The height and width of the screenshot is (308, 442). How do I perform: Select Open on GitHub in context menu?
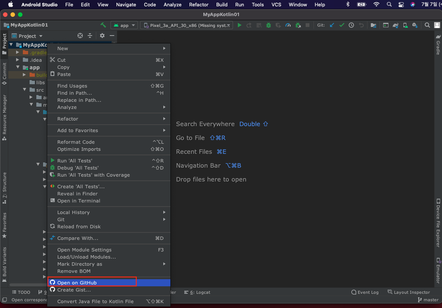click(x=109, y=283)
